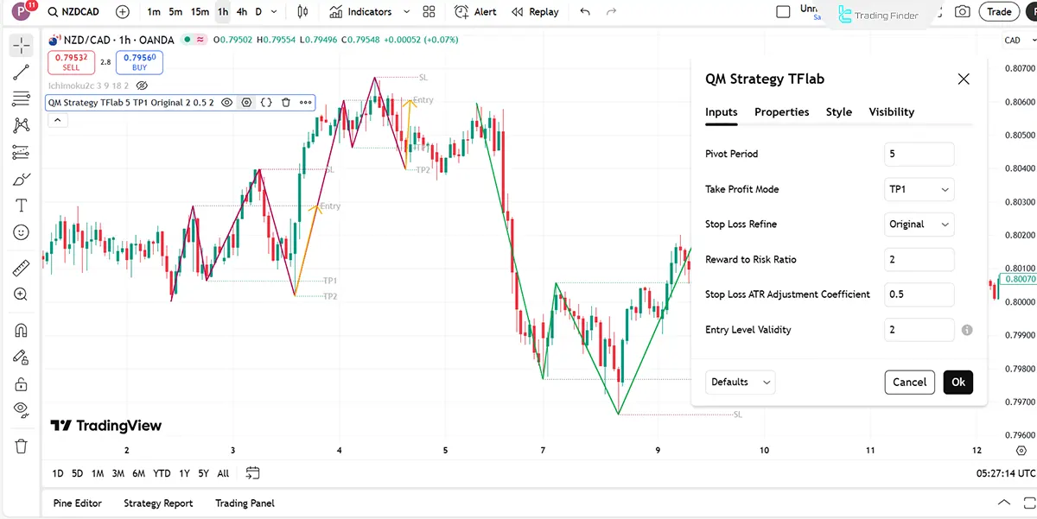Remove all drawings with the trash icon
Image resolution: width=1037 pixels, height=519 pixels.
[x=21, y=446]
